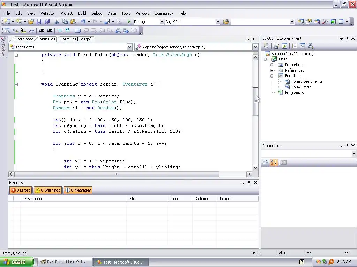Open the Debug configuration dropdown

click(x=162, y=22)
